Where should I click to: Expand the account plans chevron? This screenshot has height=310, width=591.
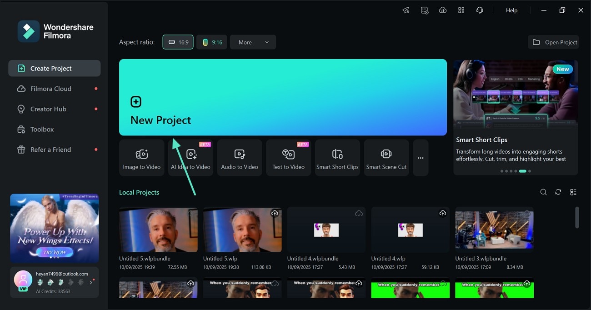tap(90, 282)
